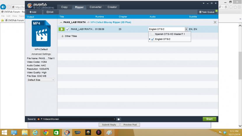
Task: Expand the Other Titles list
Action: [x=62, y=36]
